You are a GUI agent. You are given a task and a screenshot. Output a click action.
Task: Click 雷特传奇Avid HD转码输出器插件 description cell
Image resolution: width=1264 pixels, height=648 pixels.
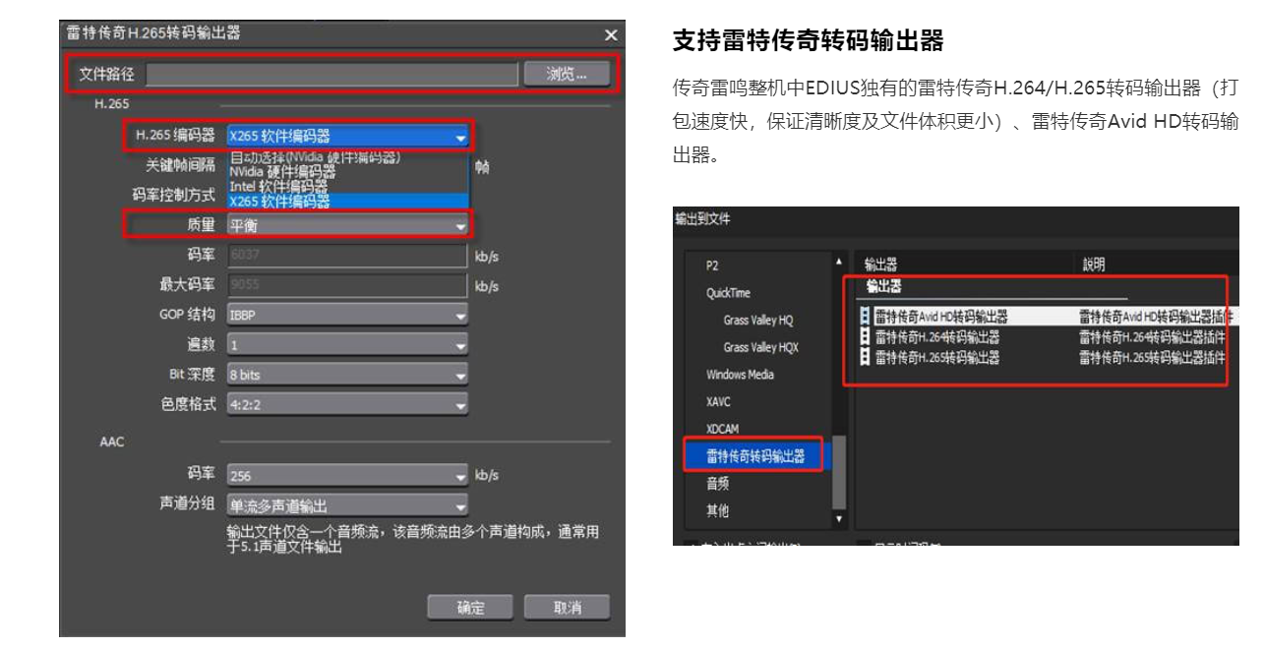[1157, 317]
